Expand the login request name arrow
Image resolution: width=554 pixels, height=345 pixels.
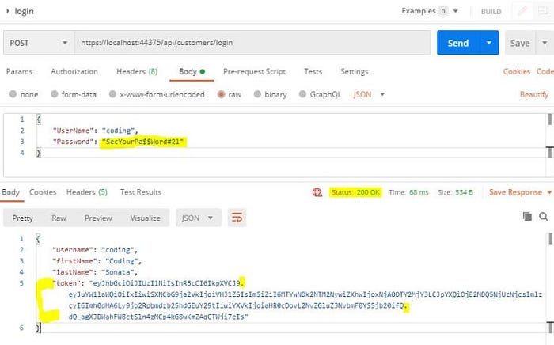[8, 11]
